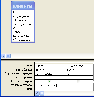
Task: Click the Поле: row label
Action: (x=29, y=66)
